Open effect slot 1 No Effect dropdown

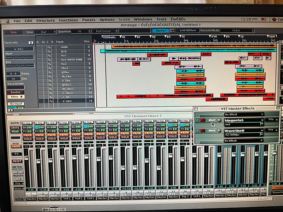(244, 114)
